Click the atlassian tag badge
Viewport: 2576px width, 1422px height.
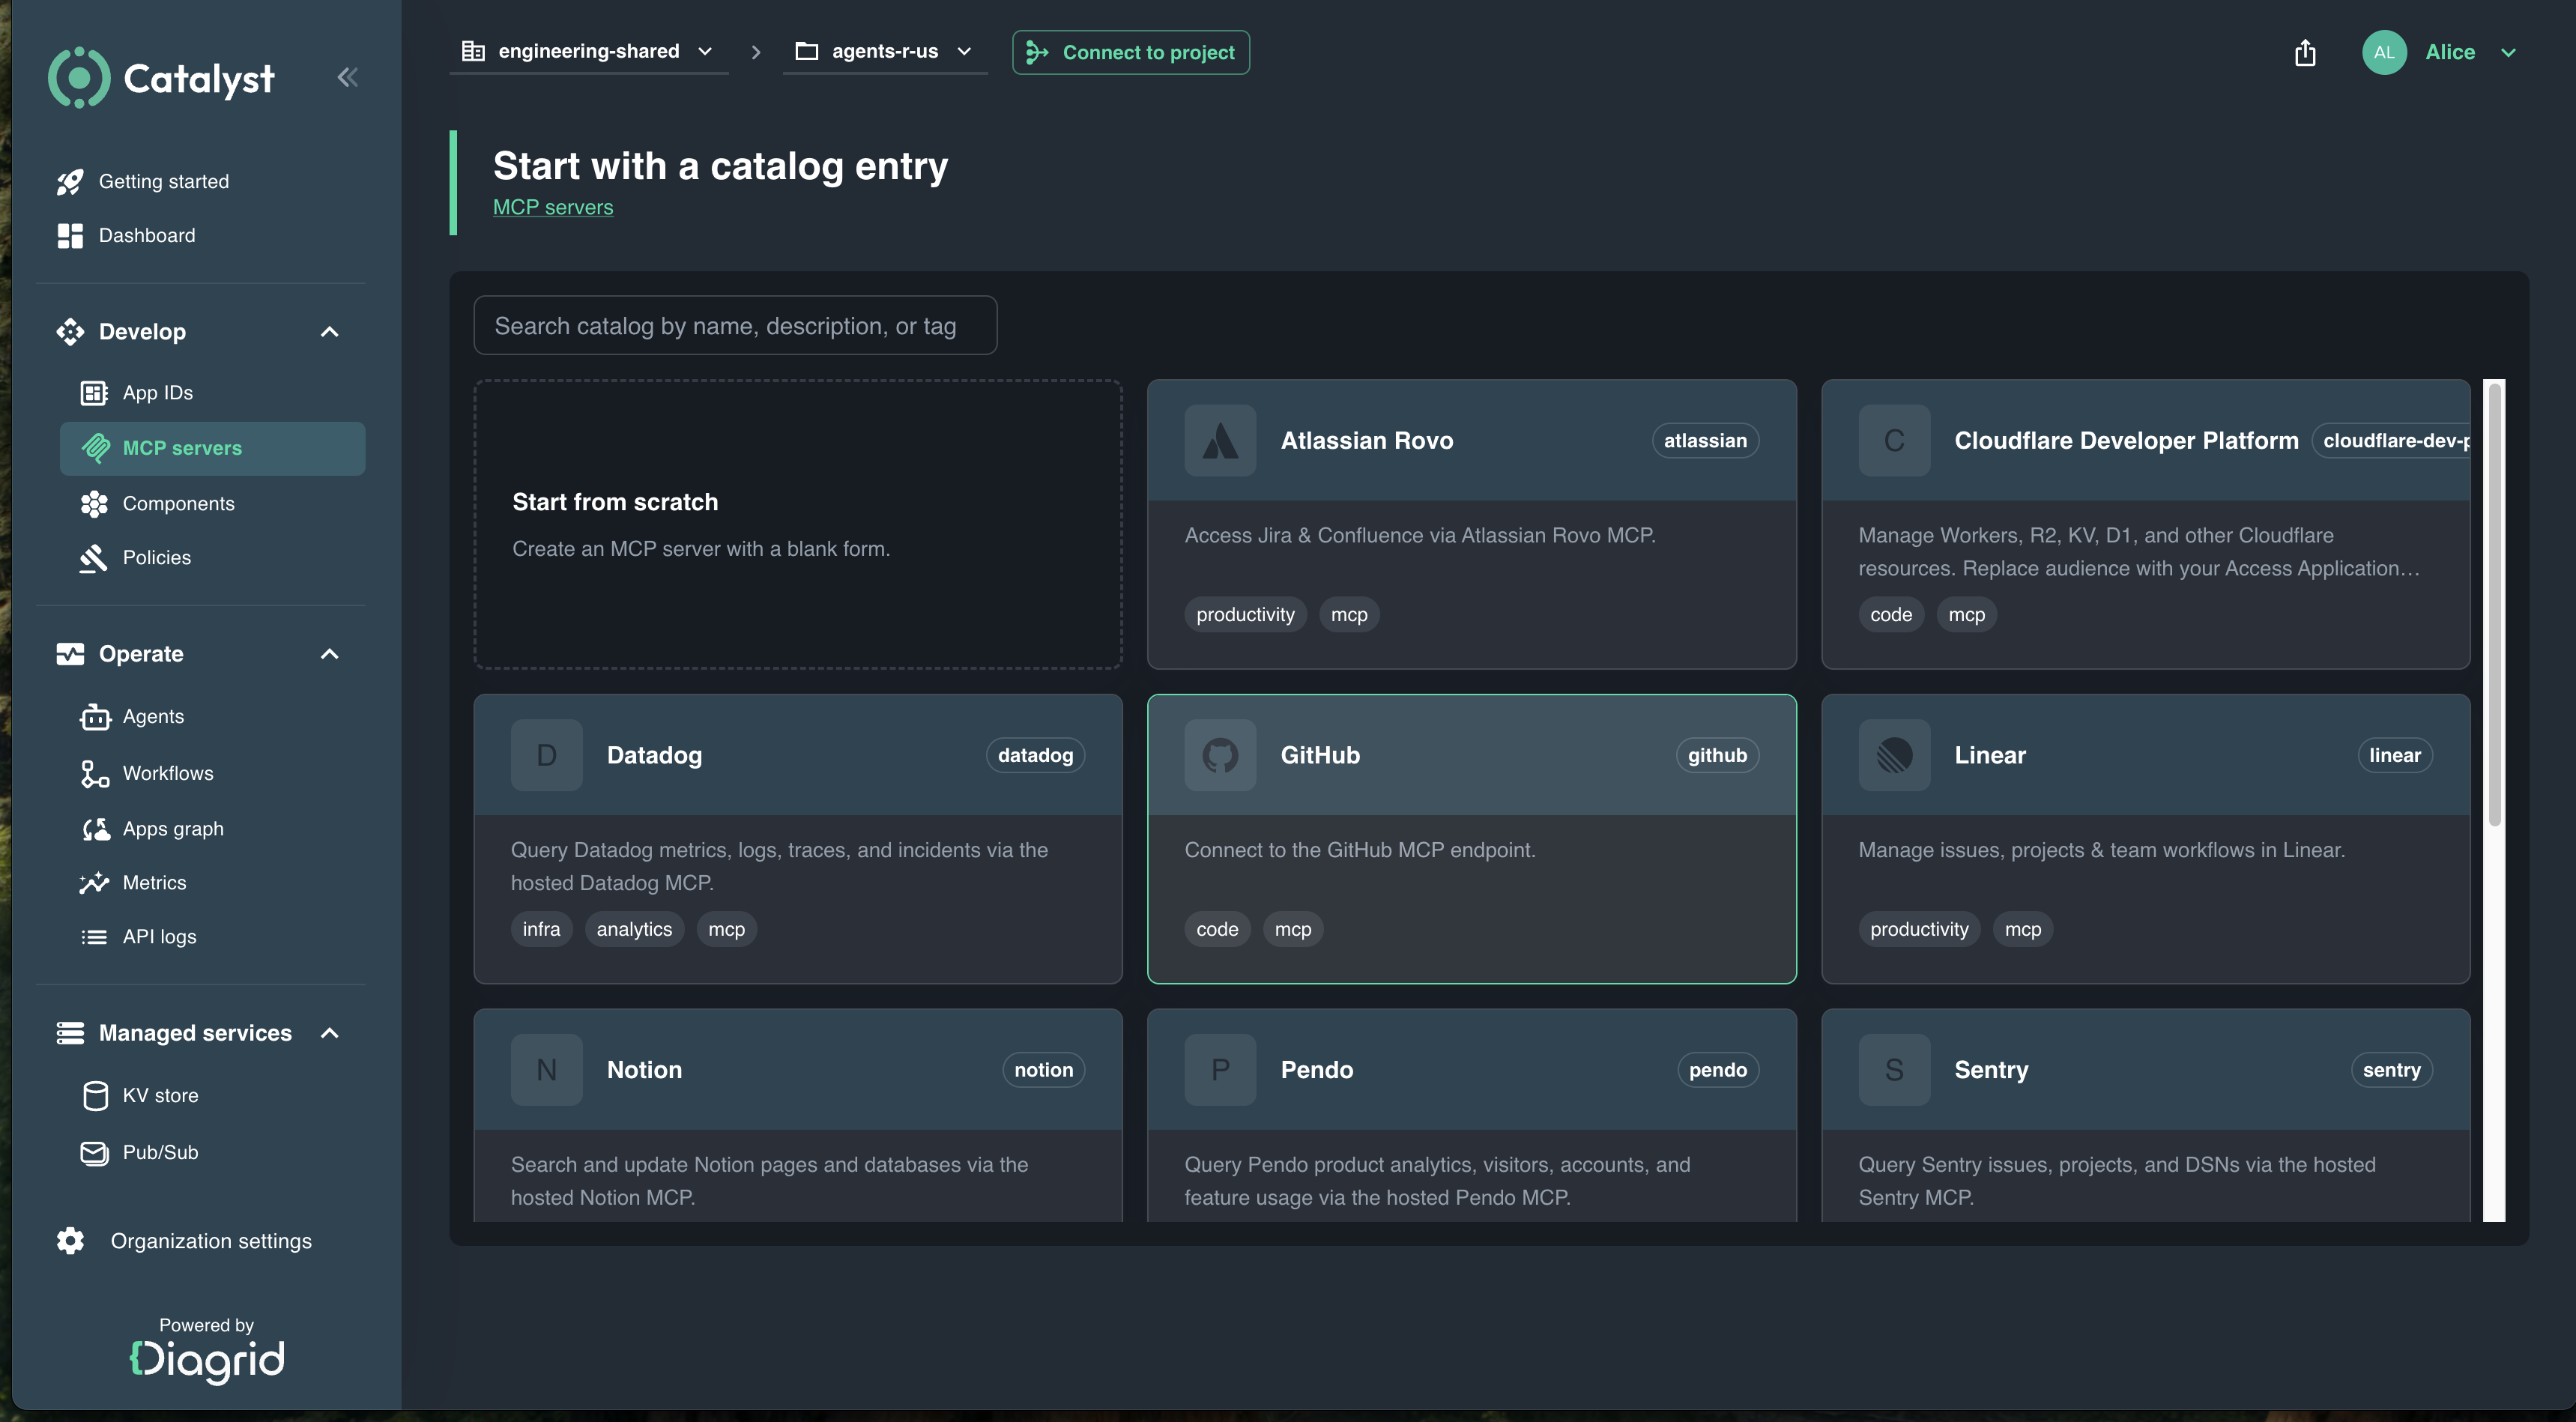coord(1705,440)
